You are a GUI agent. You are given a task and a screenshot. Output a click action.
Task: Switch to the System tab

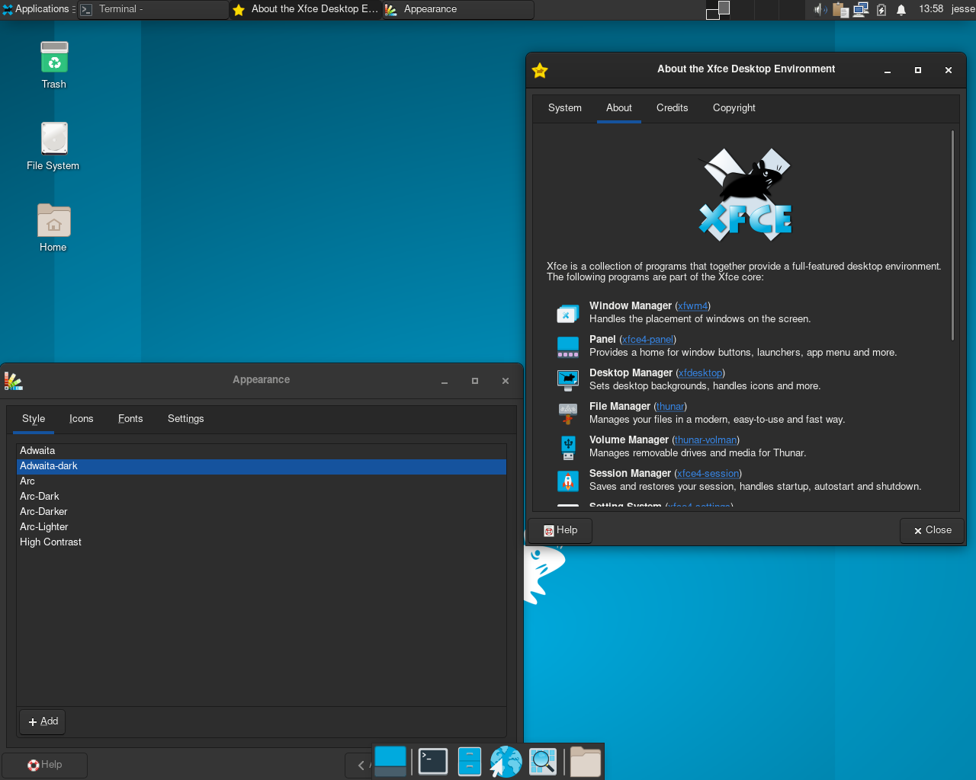(x=565, y=108)
